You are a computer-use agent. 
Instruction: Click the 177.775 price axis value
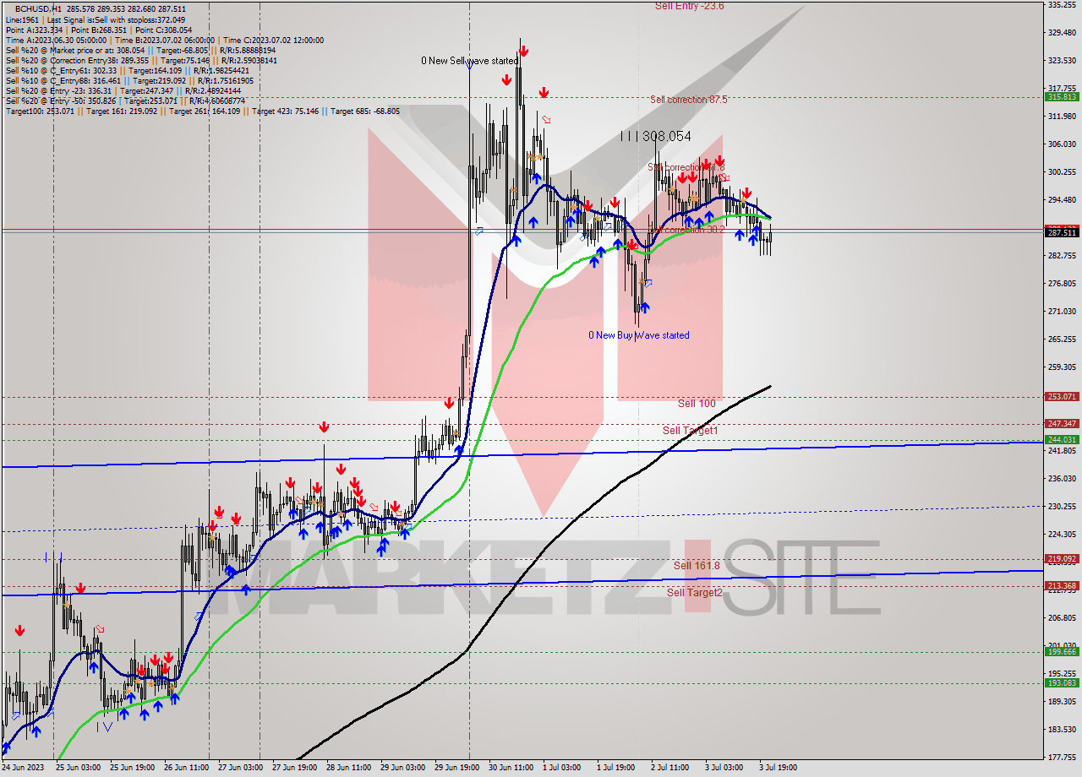(1062, 757)
